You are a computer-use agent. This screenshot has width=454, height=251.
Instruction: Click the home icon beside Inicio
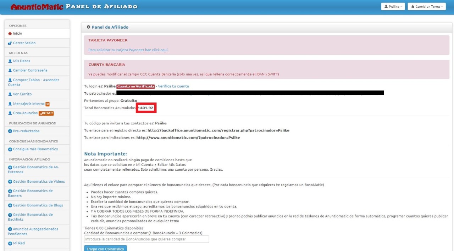pyautogui.click(x=10, y=34)
